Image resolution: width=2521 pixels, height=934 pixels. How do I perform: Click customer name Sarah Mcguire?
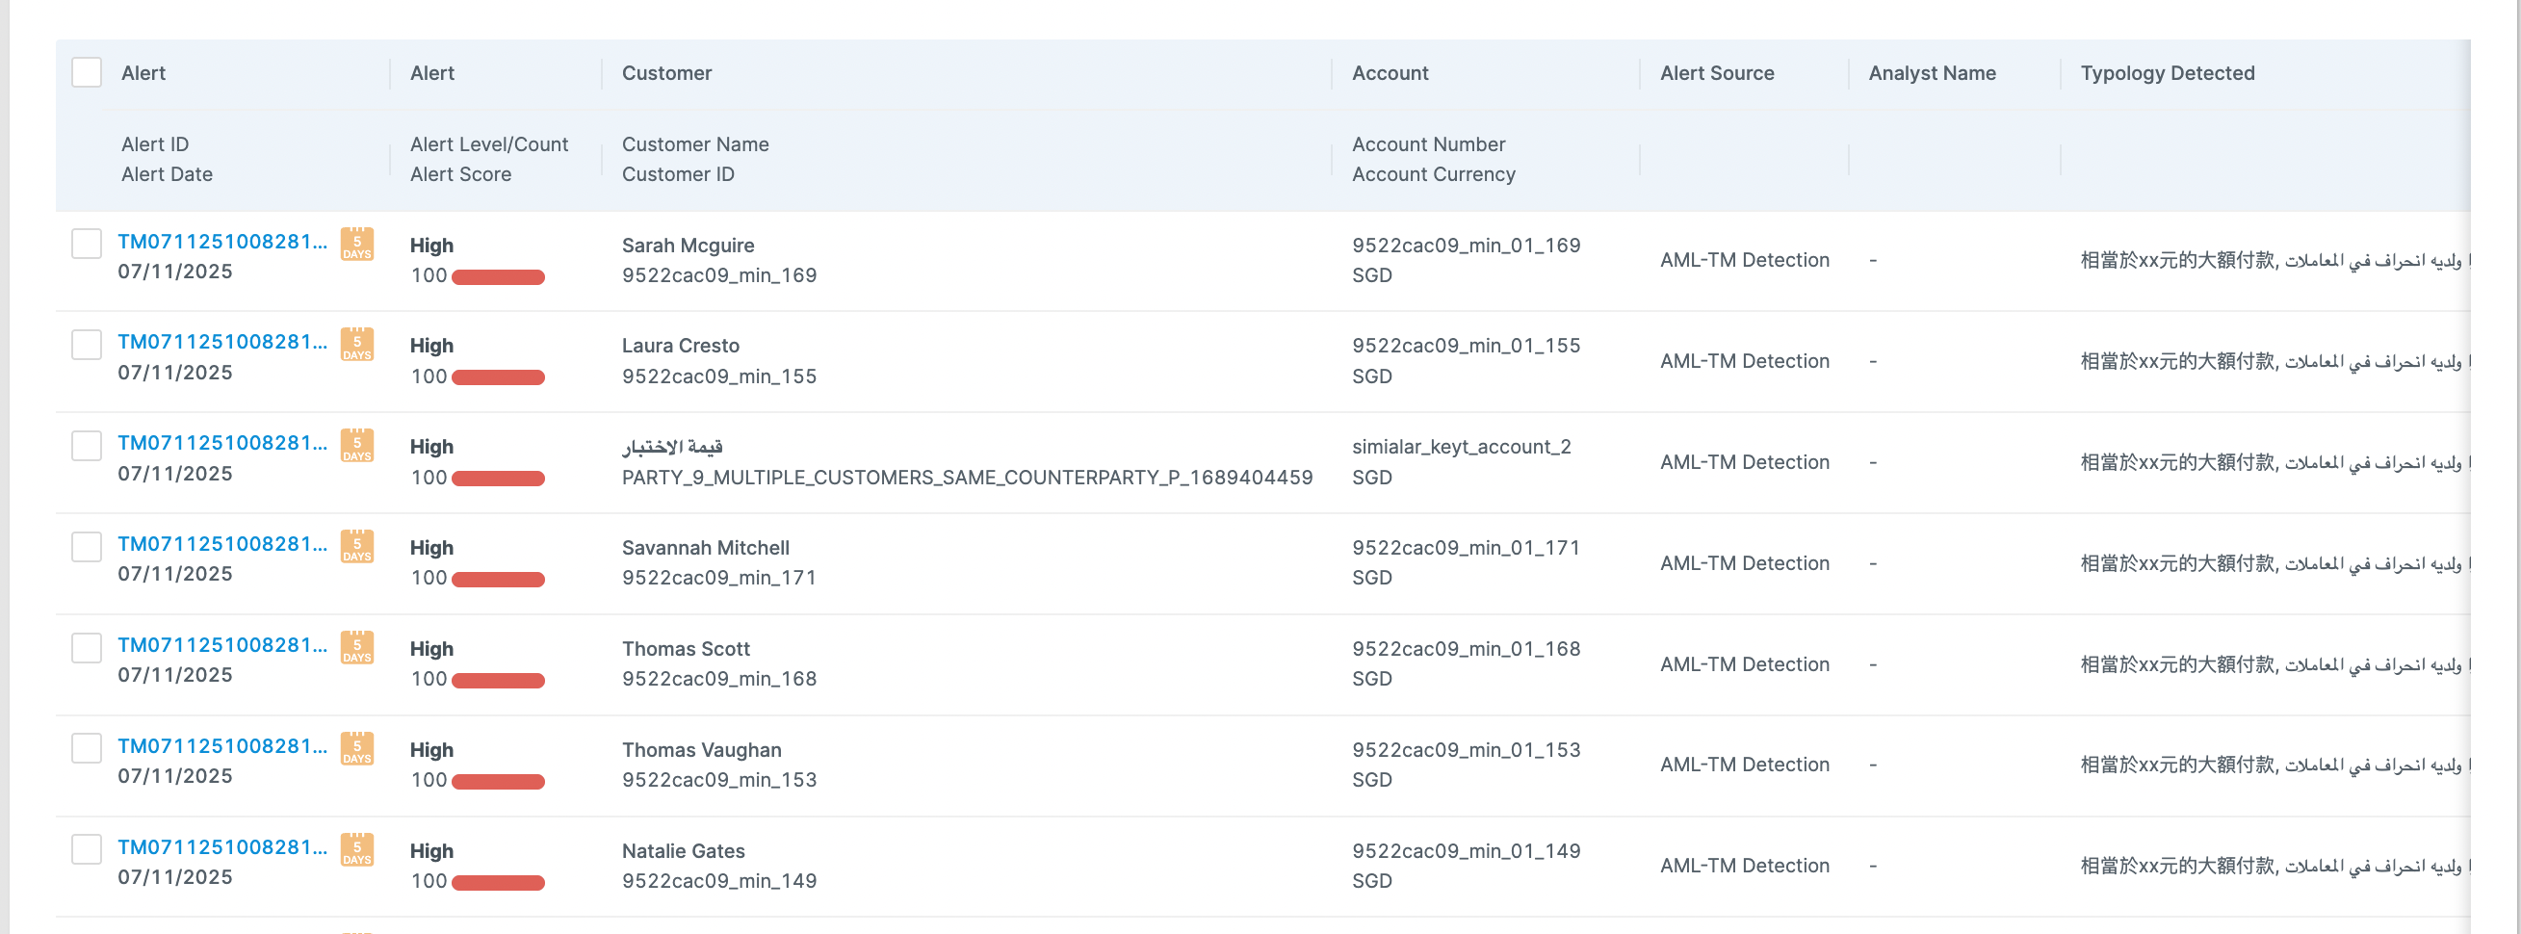click(x=688, y=246)
